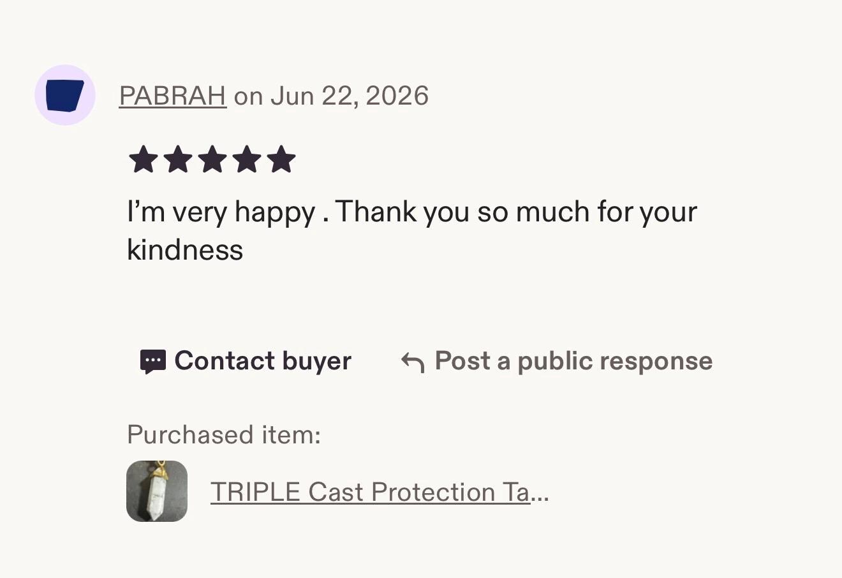This screenshot has height=578, width=842.
Task: Click the third rating star
Action: point(212,159)
